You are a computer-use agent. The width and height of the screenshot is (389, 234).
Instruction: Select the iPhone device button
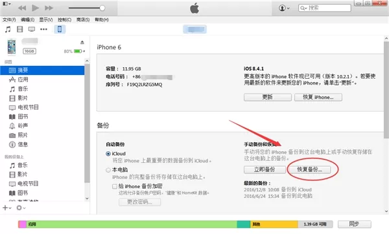60,29
